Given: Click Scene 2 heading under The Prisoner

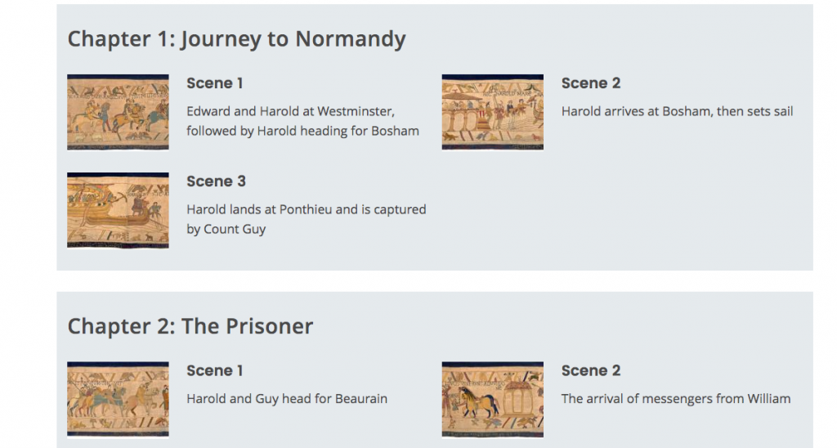Looking at the screenshot, I should click(x=591, y=370).
